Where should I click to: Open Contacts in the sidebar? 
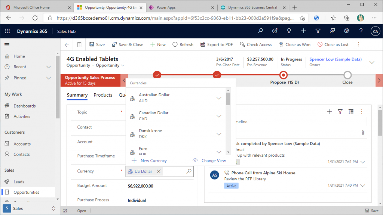click(x=21, y=154)
